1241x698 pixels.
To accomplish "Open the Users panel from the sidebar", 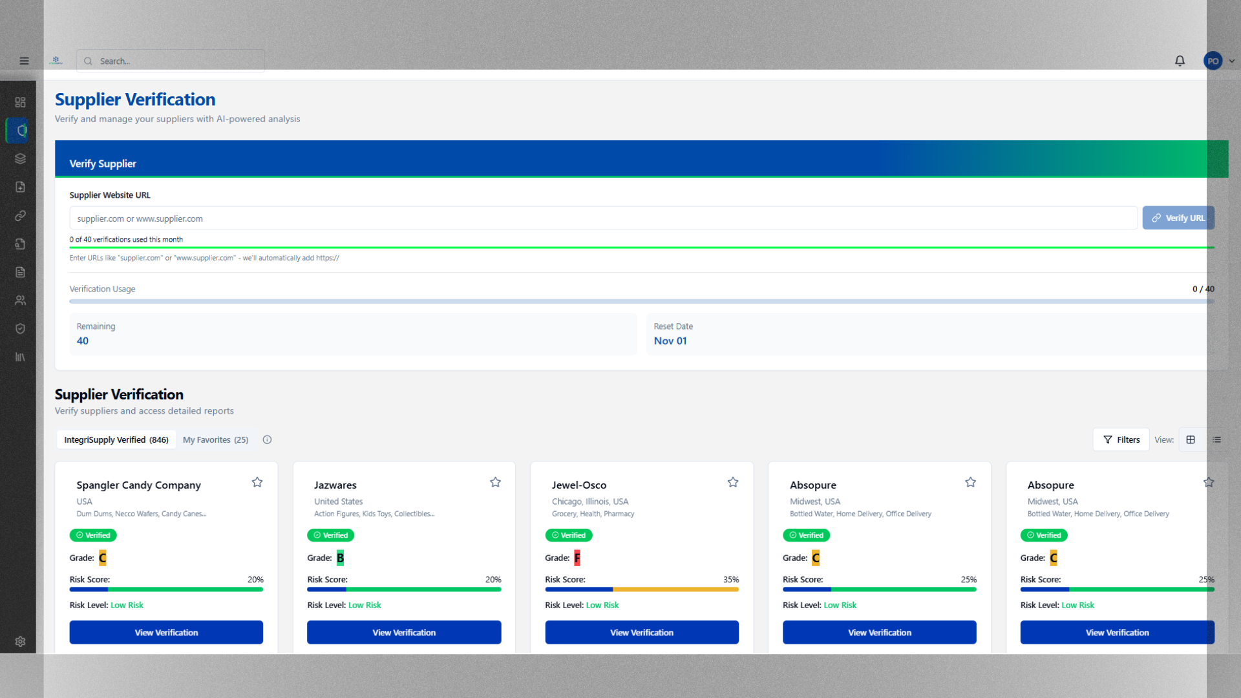I will coord(19,300).
